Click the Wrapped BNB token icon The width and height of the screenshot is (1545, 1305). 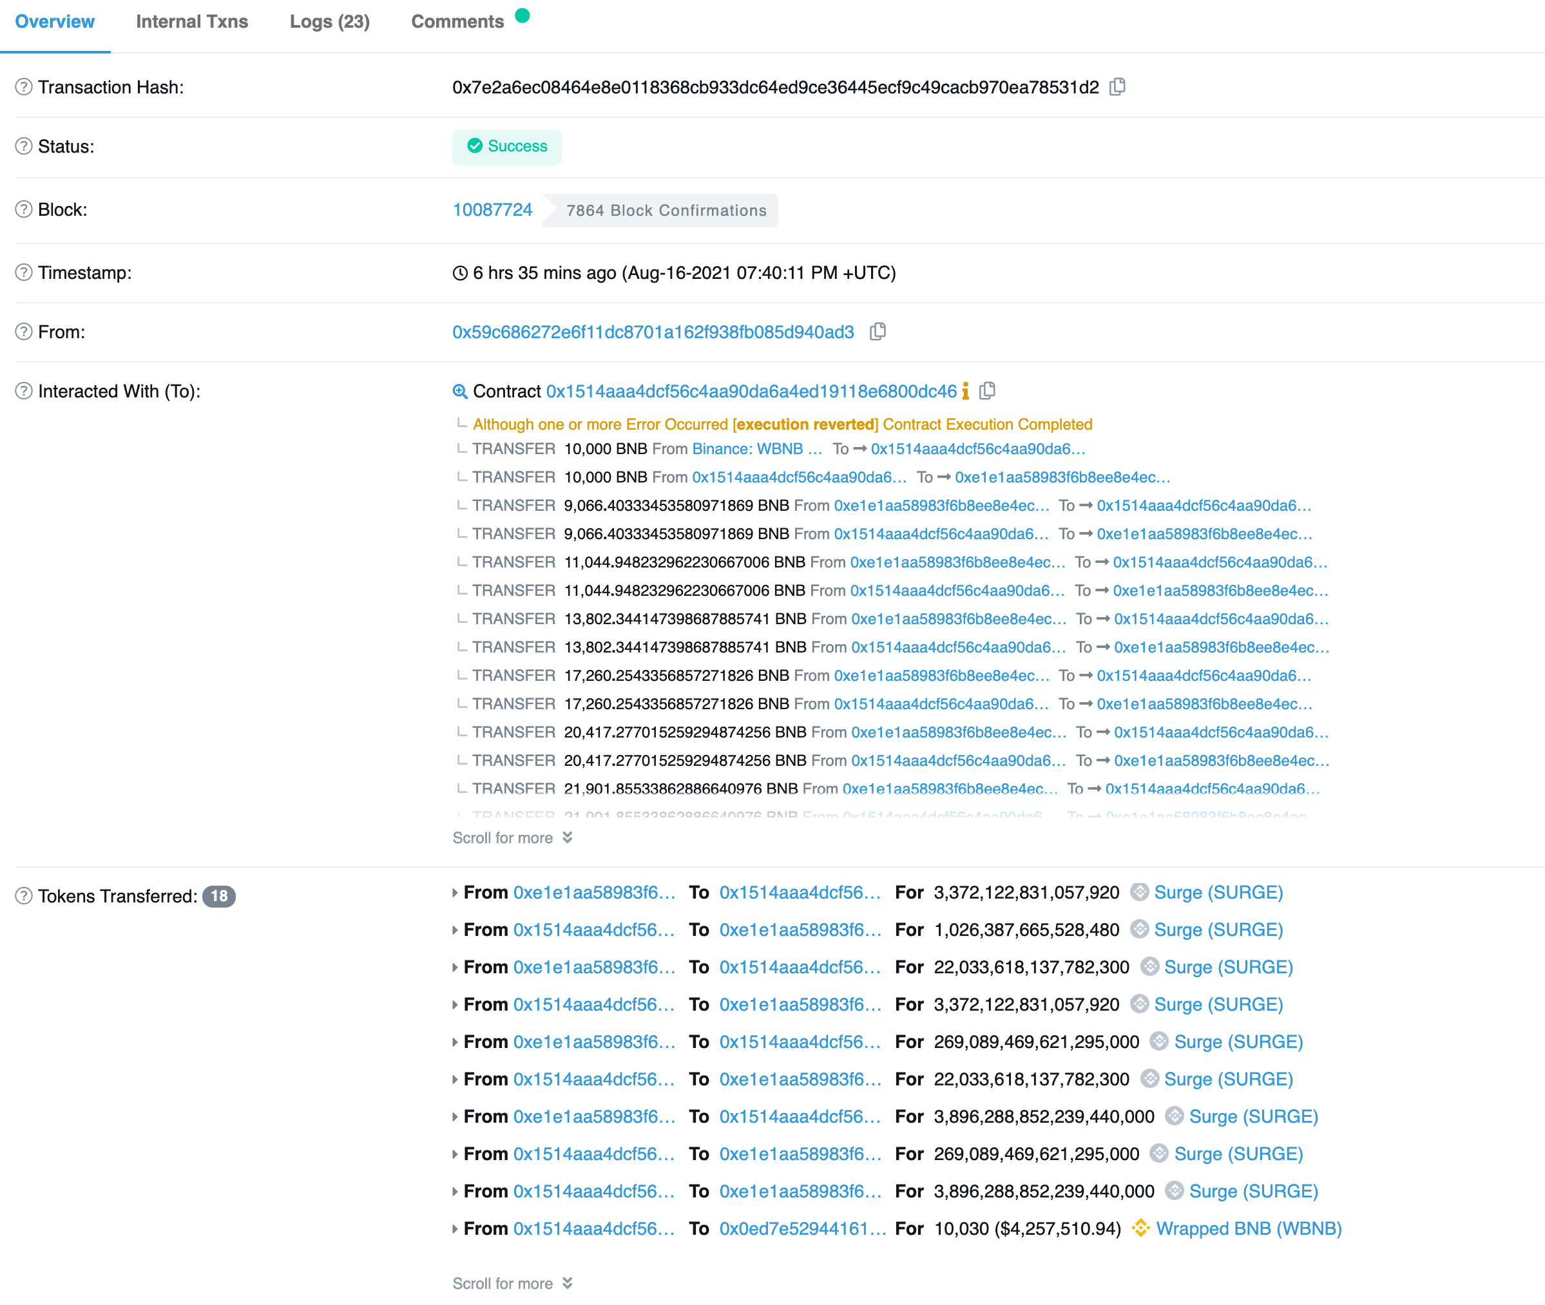[x=1140, y=1228]
